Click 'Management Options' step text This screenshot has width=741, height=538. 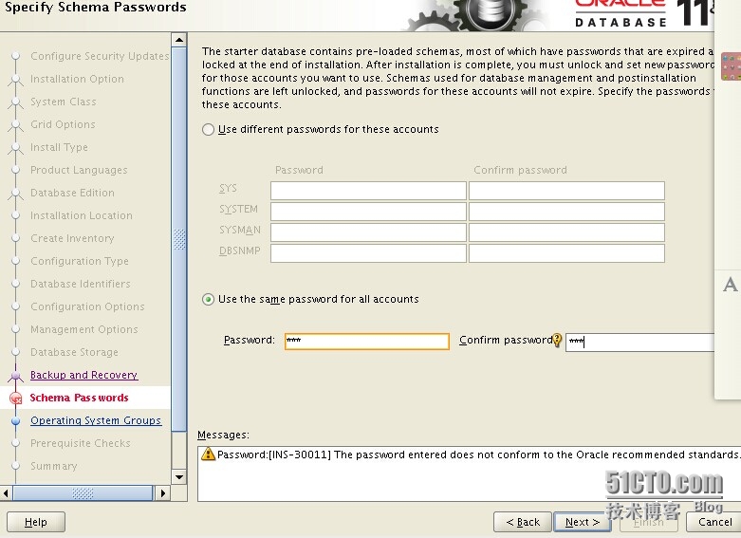[x=84, y=329]
